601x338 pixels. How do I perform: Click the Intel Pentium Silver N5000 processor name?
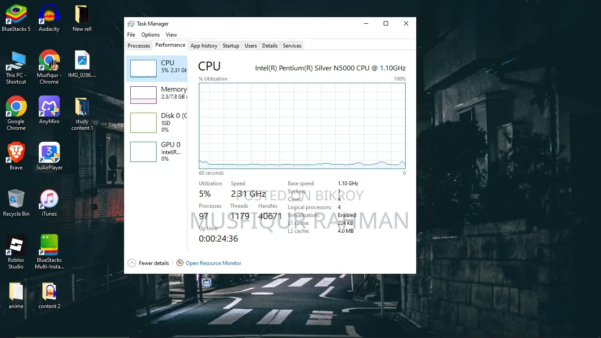330,68
